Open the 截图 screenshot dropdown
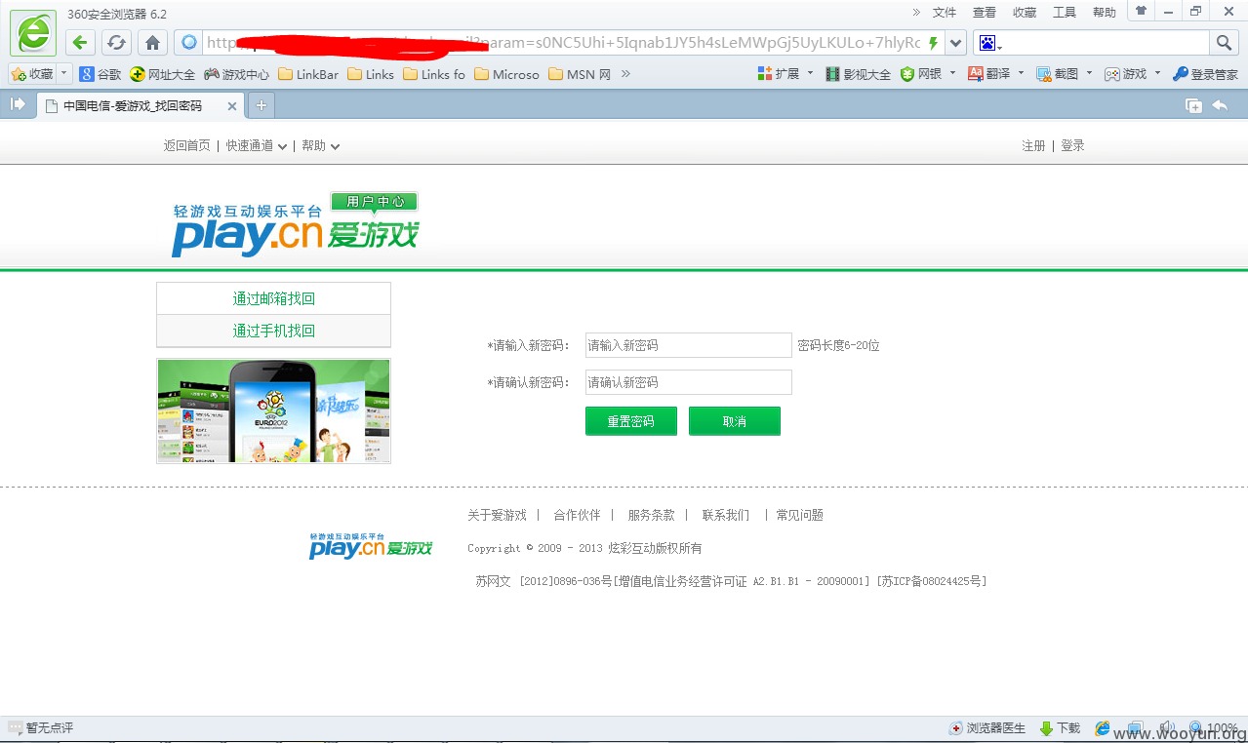Screen dimensions: 1248x743 (1065, 74)
